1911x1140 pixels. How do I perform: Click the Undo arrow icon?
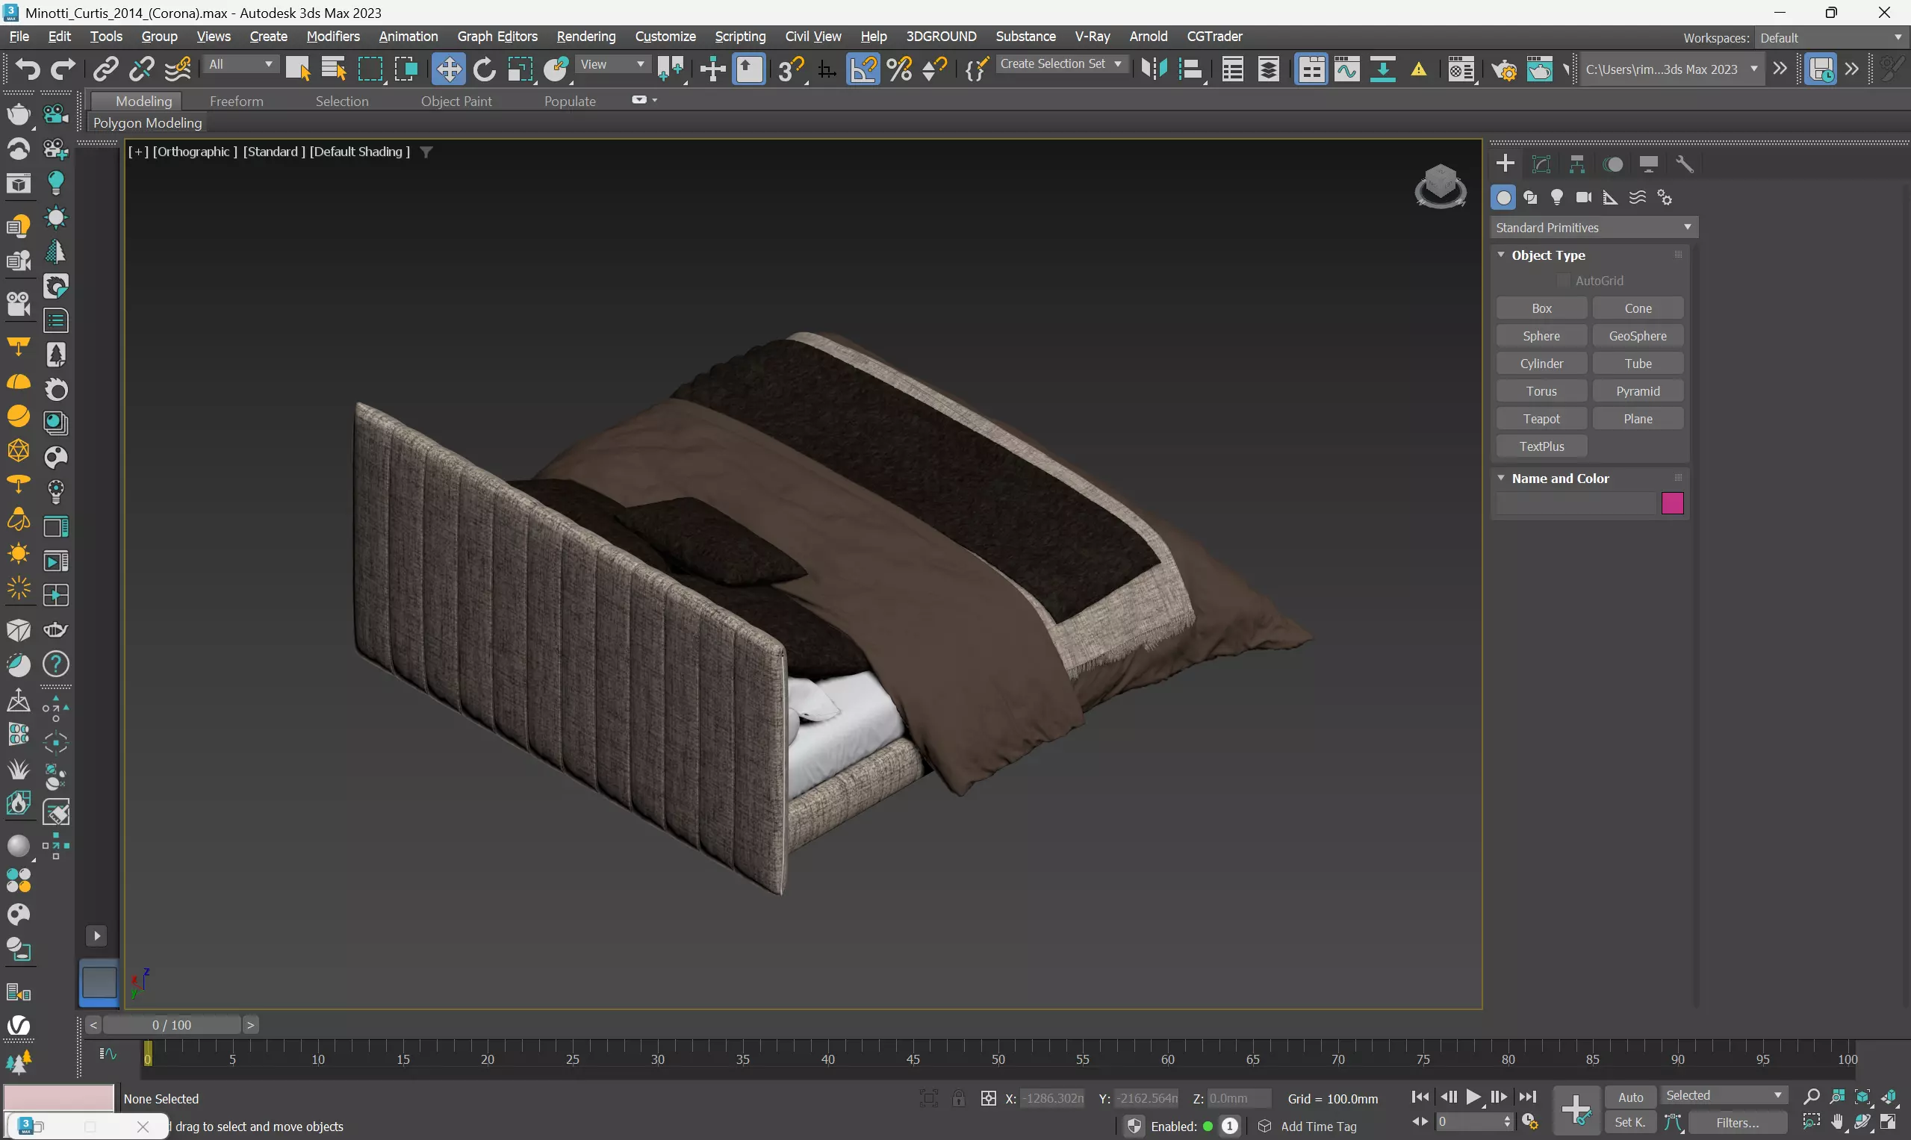(28, 69)
